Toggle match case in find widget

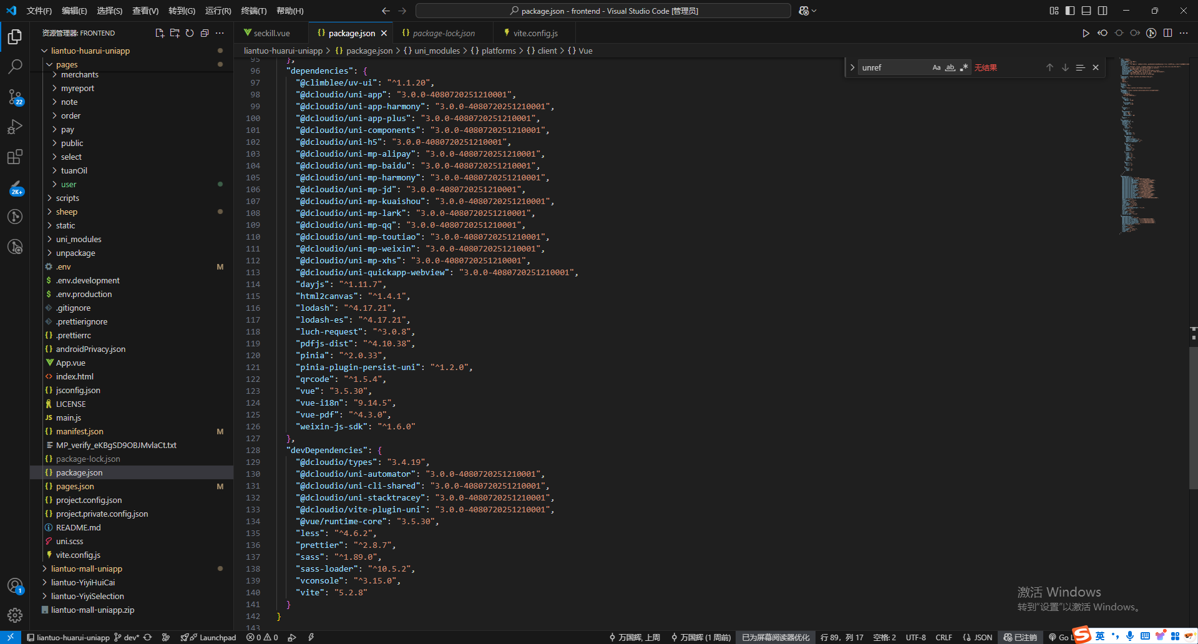pyautogui.click(x=936, y=67)
